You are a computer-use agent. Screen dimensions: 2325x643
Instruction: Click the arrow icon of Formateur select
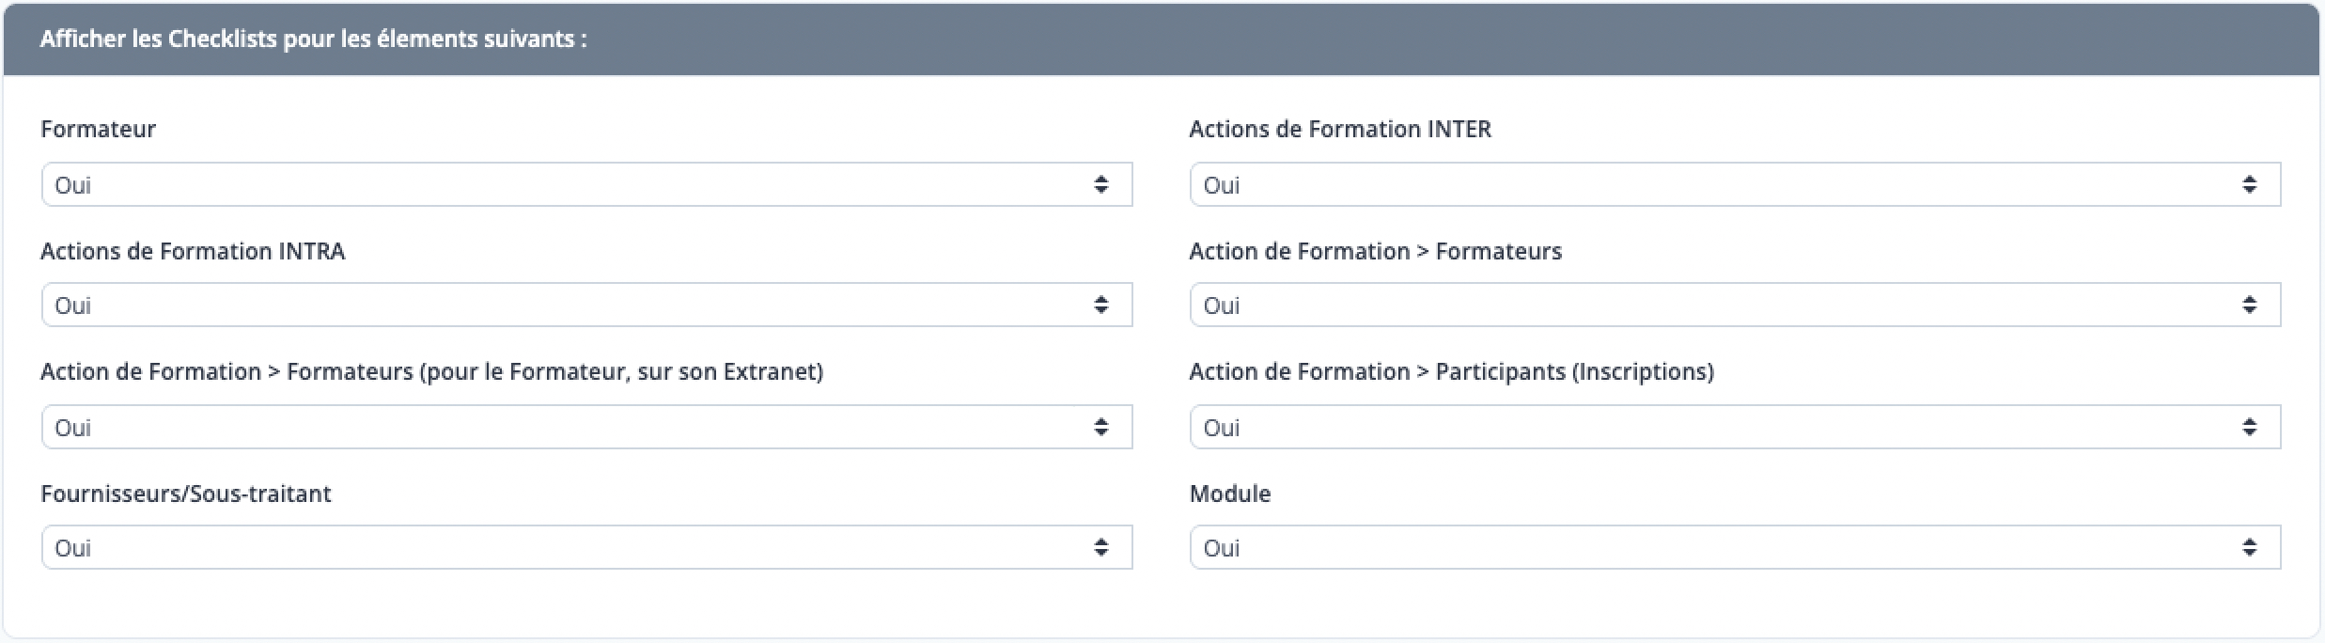click(1100, 184)
